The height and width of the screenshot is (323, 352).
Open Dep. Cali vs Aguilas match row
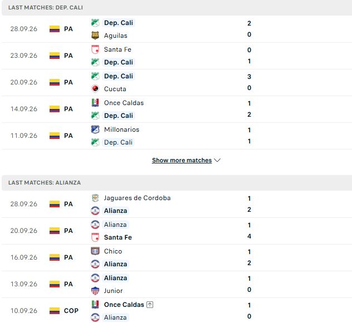click(177, 29)
